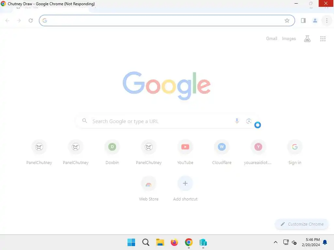Open the Gmail link
Screen dimensions: 334x250
272,38
